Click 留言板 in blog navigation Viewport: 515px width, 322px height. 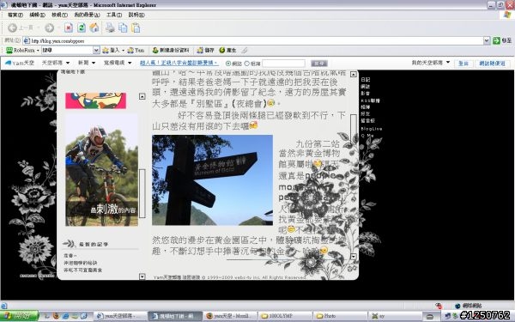click(x=367, y=120)
